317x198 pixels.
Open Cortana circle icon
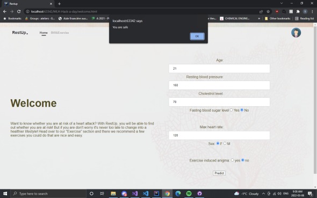click(x=91, y=194)
